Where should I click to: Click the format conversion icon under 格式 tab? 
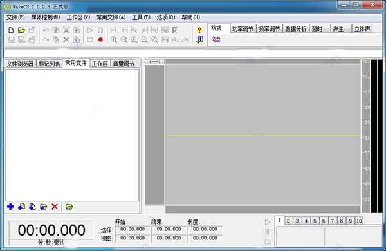(216, 39)
